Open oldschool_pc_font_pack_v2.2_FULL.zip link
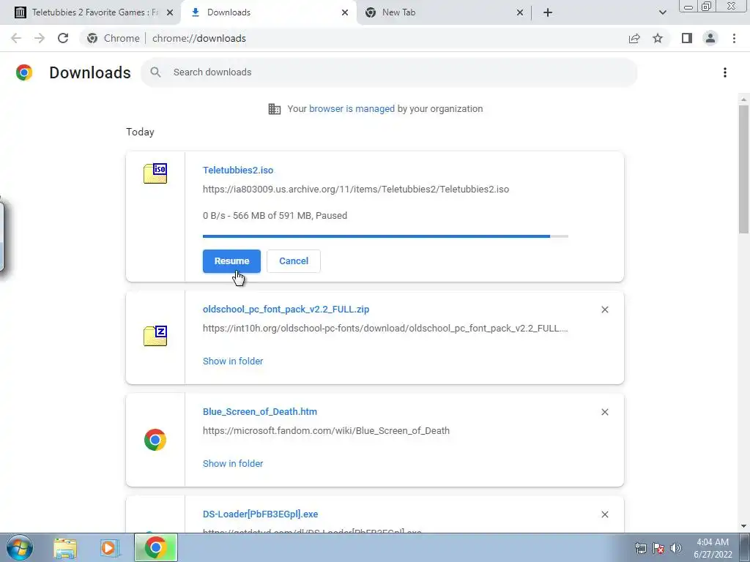Screen dimensions: 750x562 tap(286, 310)
